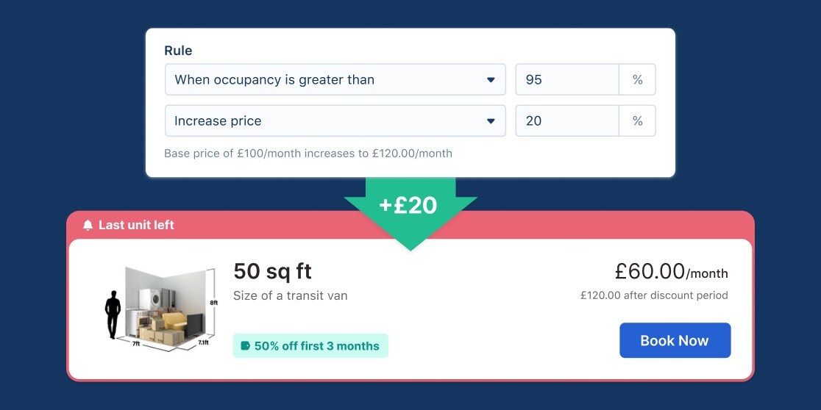Click the person silhouette beside the storage unit

113,314
